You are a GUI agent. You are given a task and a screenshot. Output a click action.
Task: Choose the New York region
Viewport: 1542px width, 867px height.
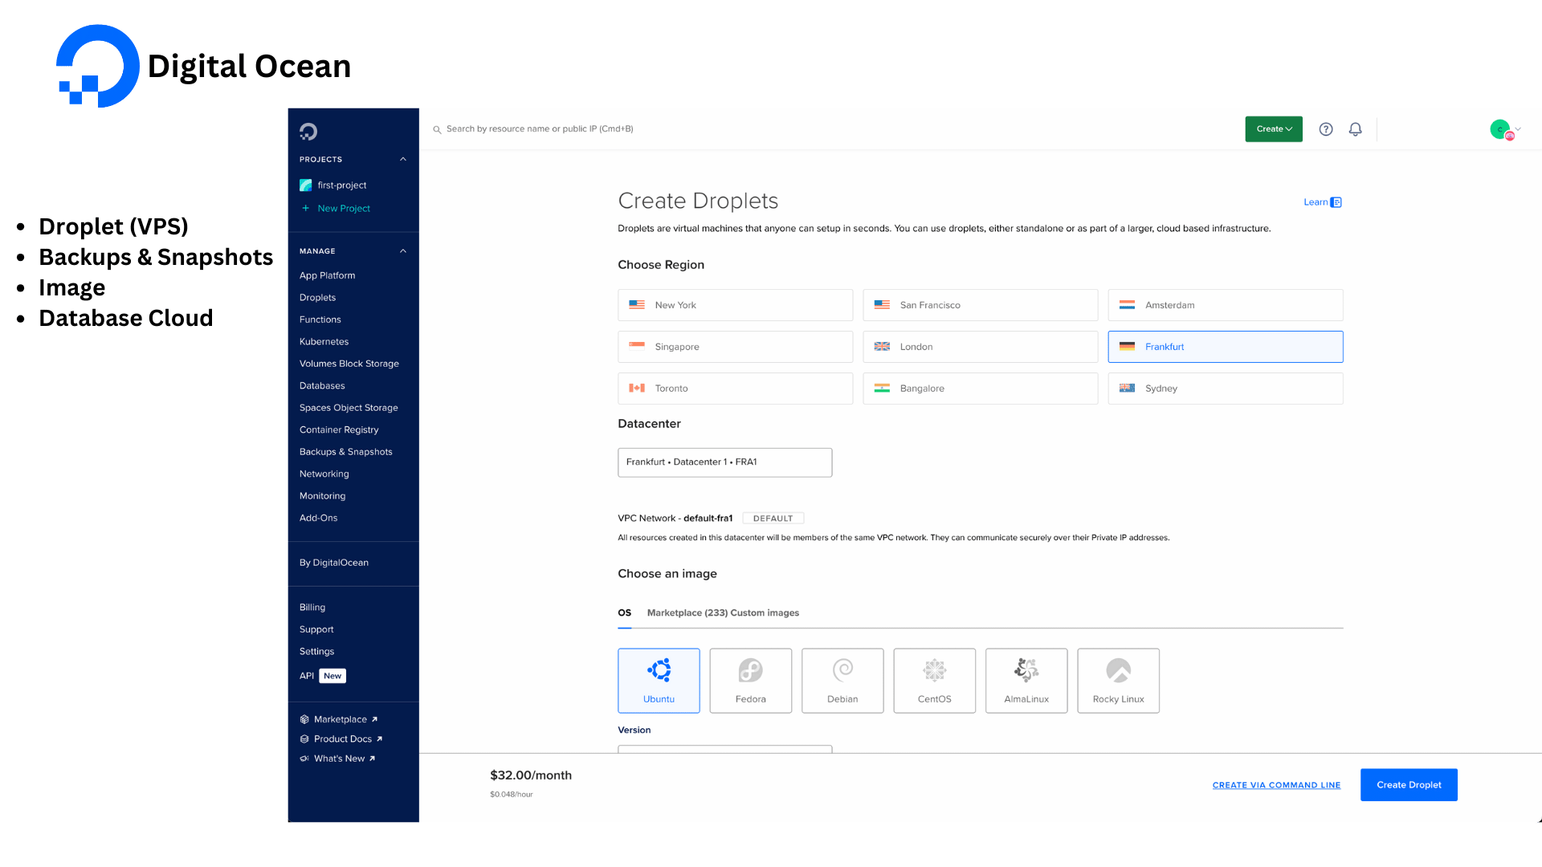(x=735, y=305)
